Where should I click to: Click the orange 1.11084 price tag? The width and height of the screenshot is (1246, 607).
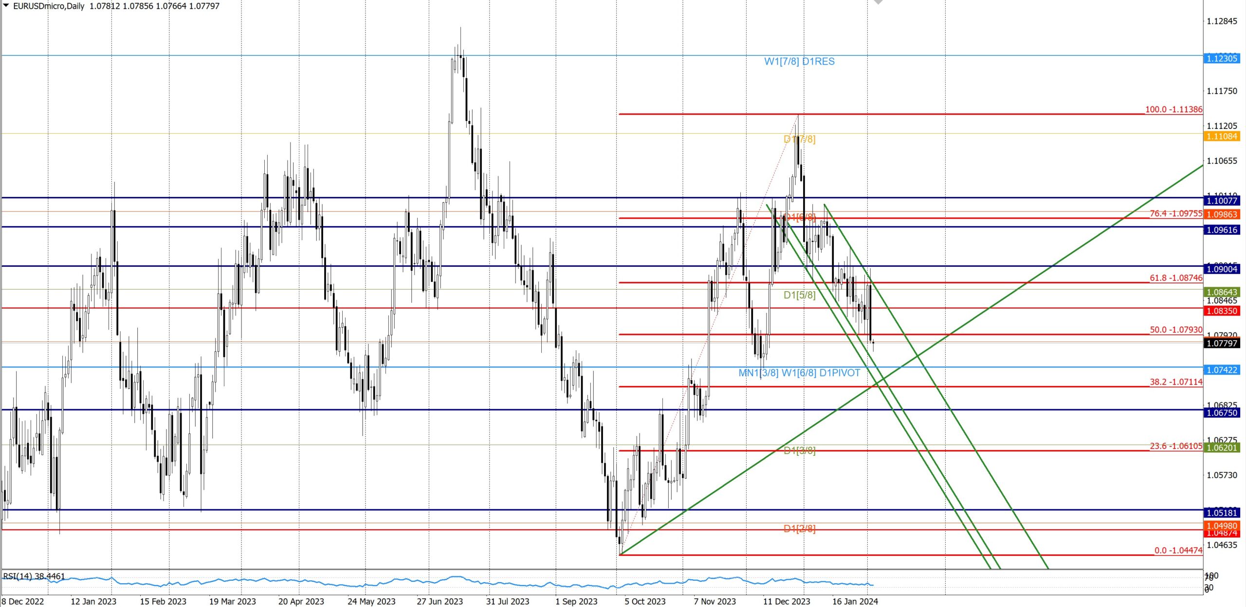pos(1222,137)
